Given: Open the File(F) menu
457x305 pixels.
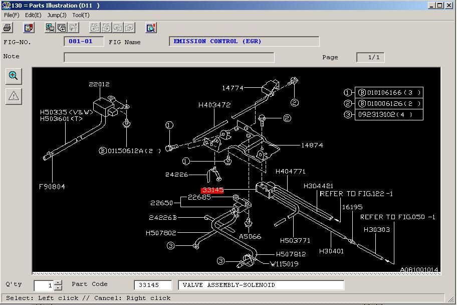Looking at the screenshot, I should tap(12, 15).
